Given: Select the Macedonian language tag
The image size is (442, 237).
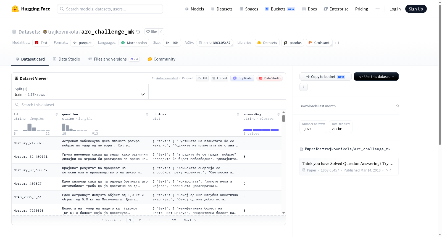Looking at the screenshot, I should pos(134,43).
